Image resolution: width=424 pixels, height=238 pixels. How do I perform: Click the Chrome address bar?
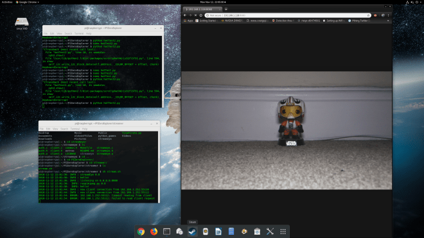coord(287,15)
